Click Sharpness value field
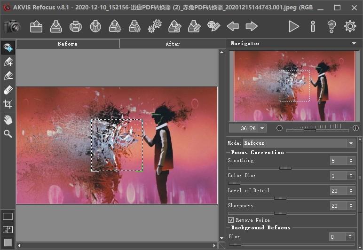Screen dimensions: 363x250 (338, 206)
